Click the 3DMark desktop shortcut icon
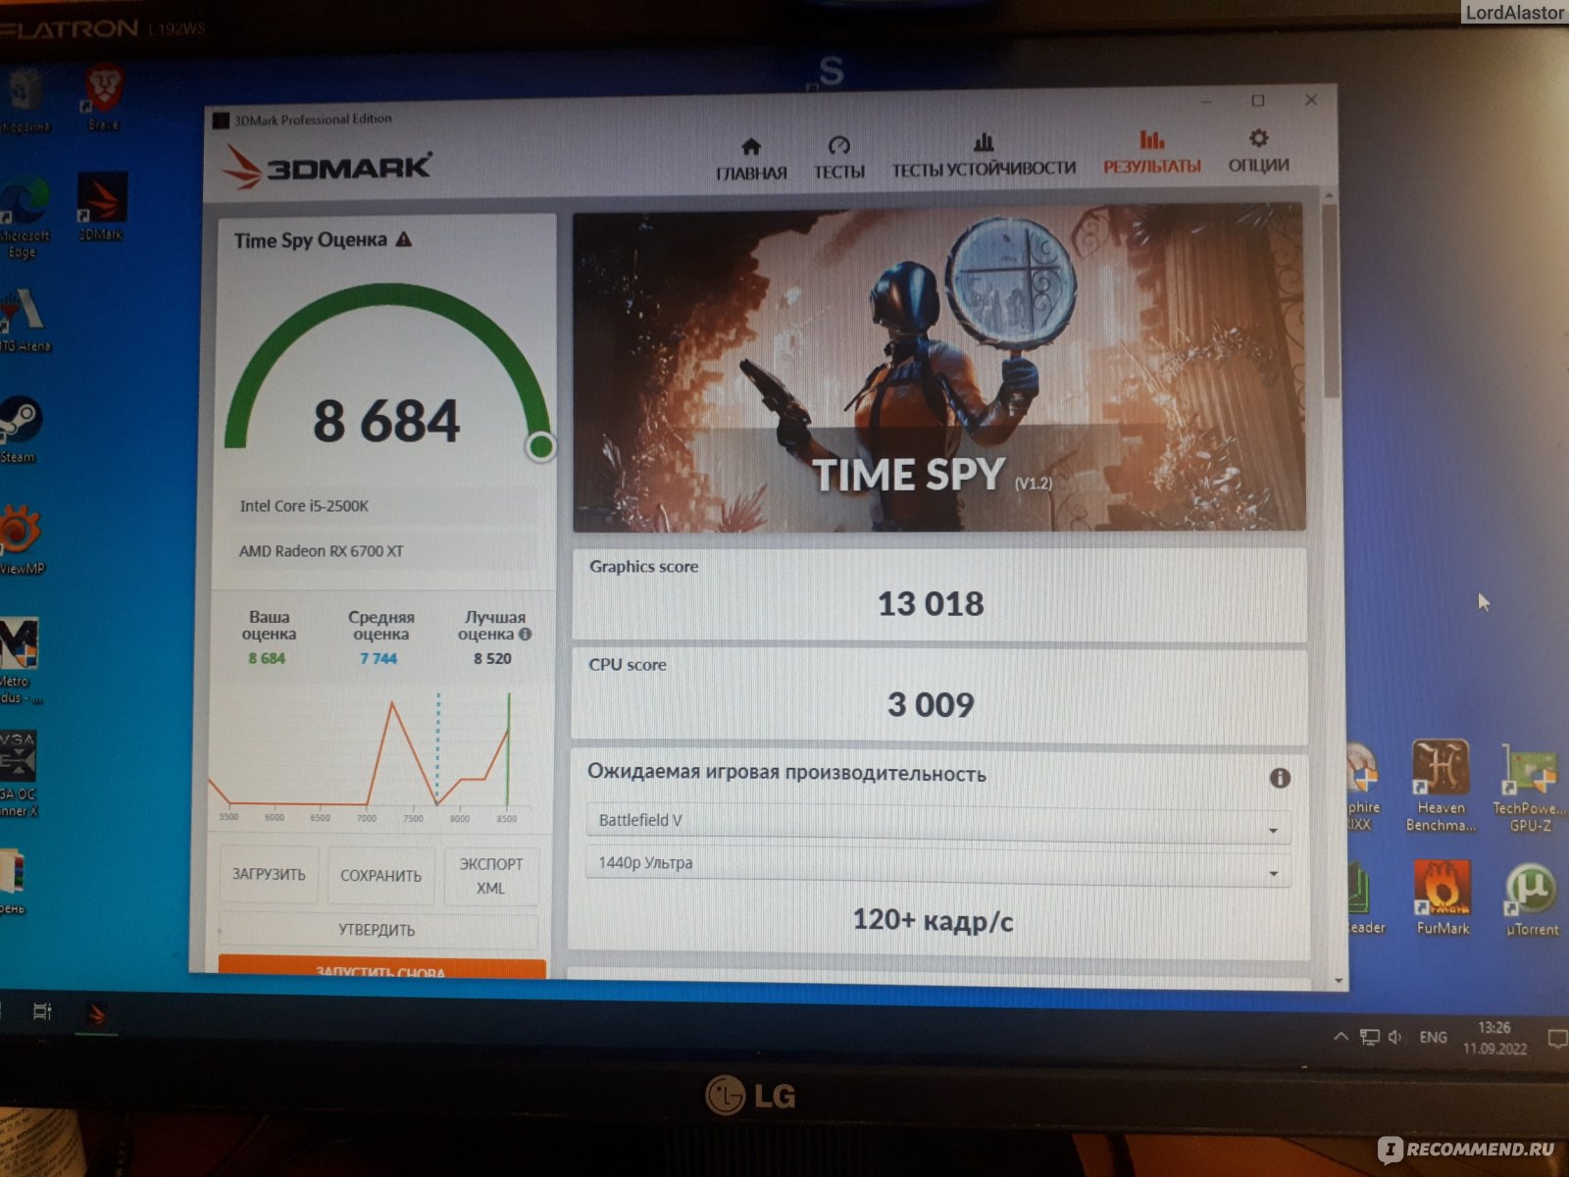The height and width of the screenshot is (1177, 1569). 102,206
